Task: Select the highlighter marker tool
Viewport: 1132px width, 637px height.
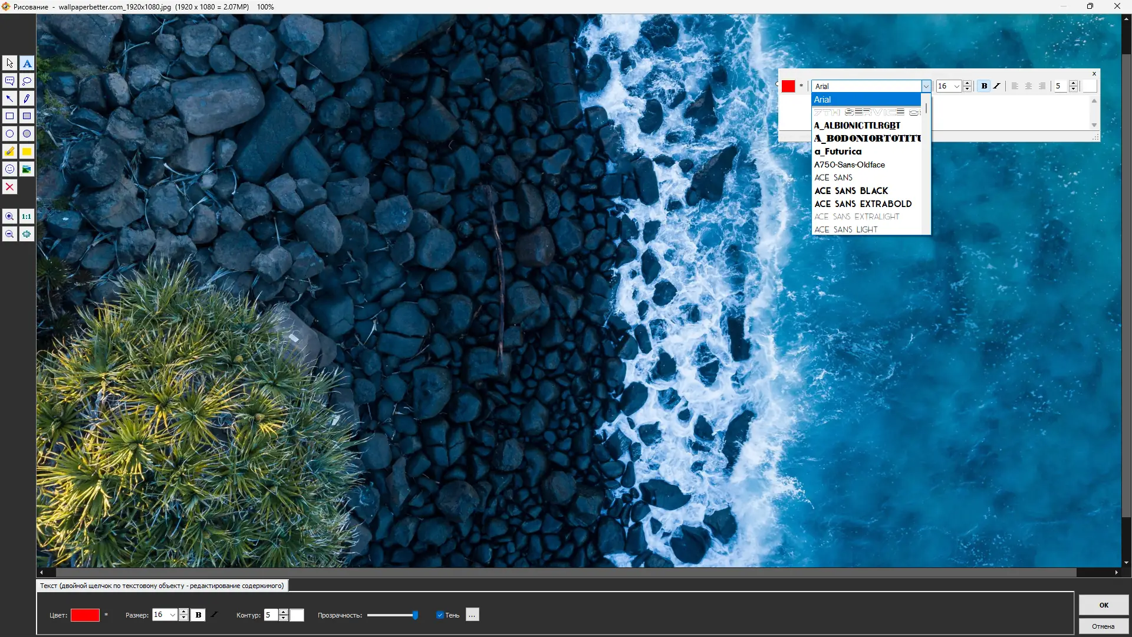Action: click(x=9, y=152)
